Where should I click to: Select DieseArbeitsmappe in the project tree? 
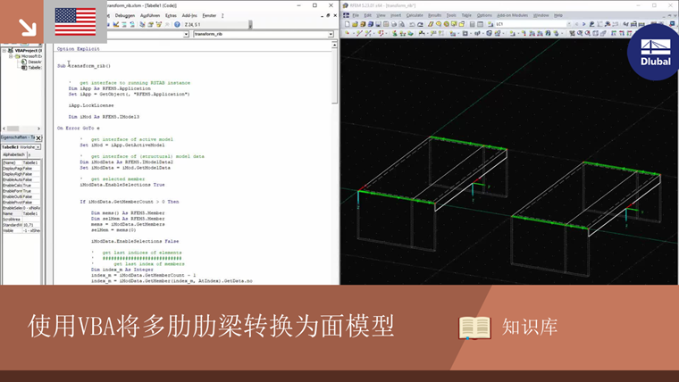tap(31, 62)
